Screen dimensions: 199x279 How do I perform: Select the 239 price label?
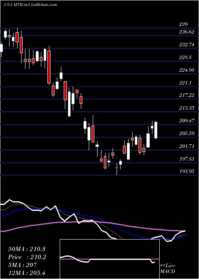click(183, 24)
